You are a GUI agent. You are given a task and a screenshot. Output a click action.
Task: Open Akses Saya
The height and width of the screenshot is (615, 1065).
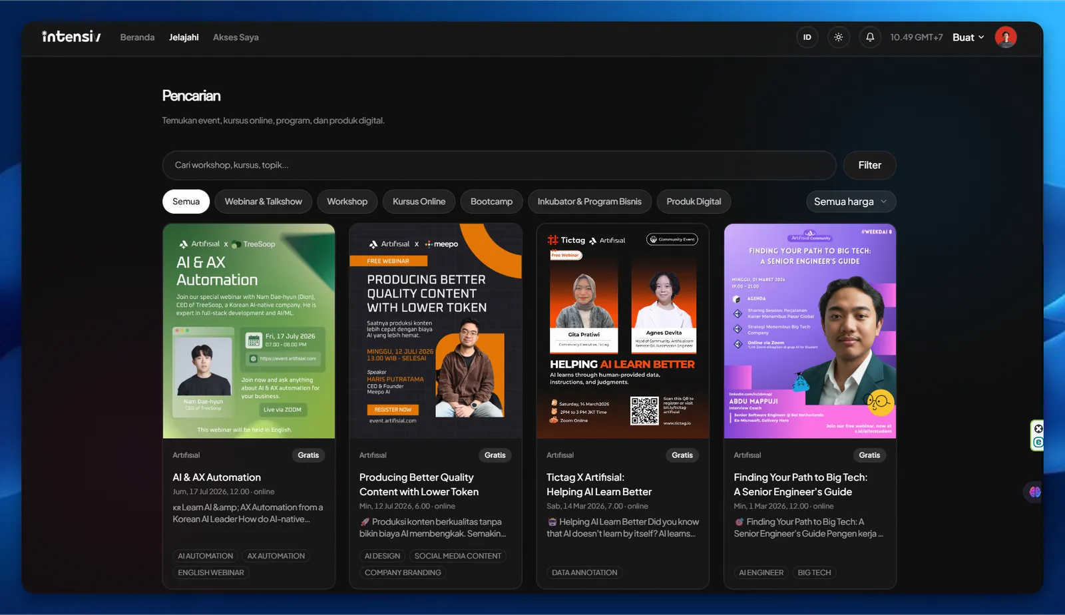point(236,37)
